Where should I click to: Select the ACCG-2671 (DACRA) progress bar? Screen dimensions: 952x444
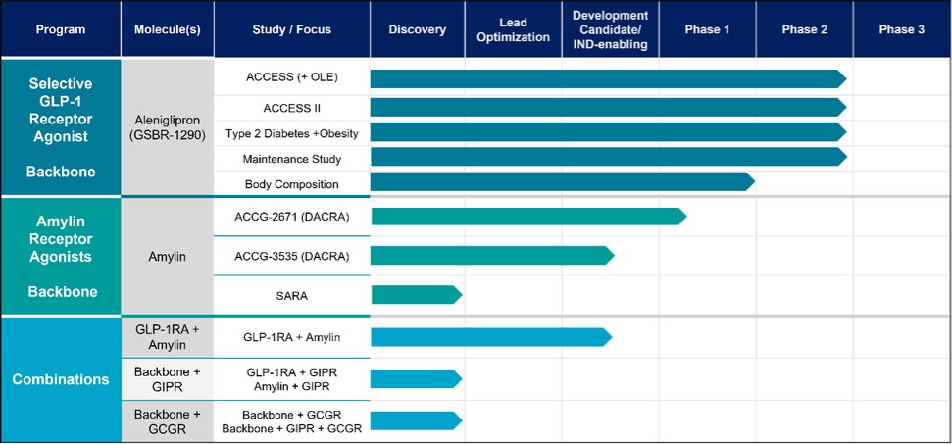click(x=525, y=216)
